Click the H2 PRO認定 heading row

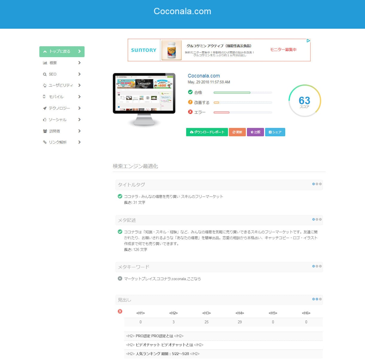[x=223, y=336]
